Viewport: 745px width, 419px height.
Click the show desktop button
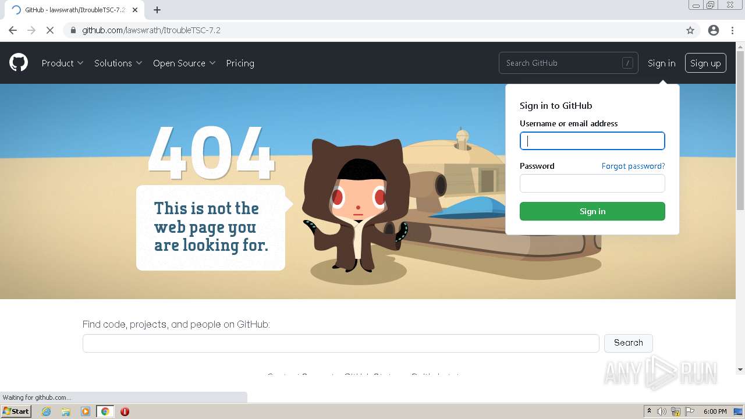739,411
